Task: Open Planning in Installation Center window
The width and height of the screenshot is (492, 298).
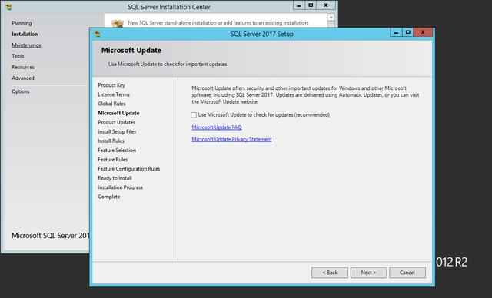Action: (22, 23)
